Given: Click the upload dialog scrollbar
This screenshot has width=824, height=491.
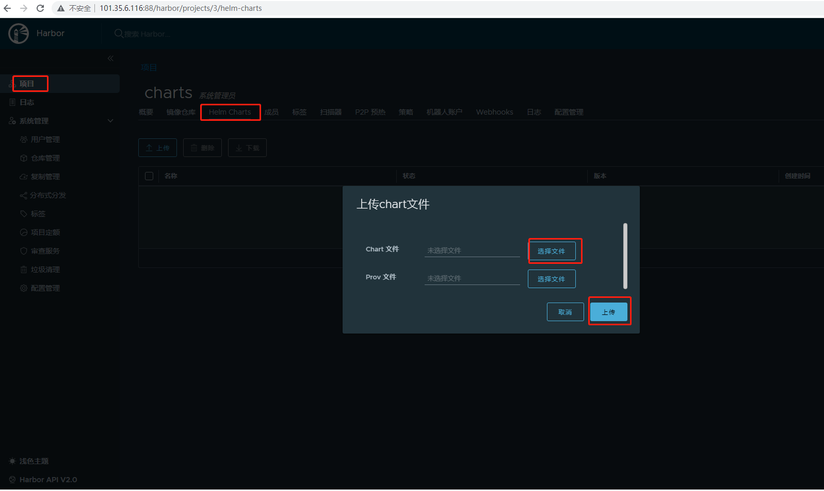Looking at the screenshot, I should pyautogui.click(x=625, y=256).
